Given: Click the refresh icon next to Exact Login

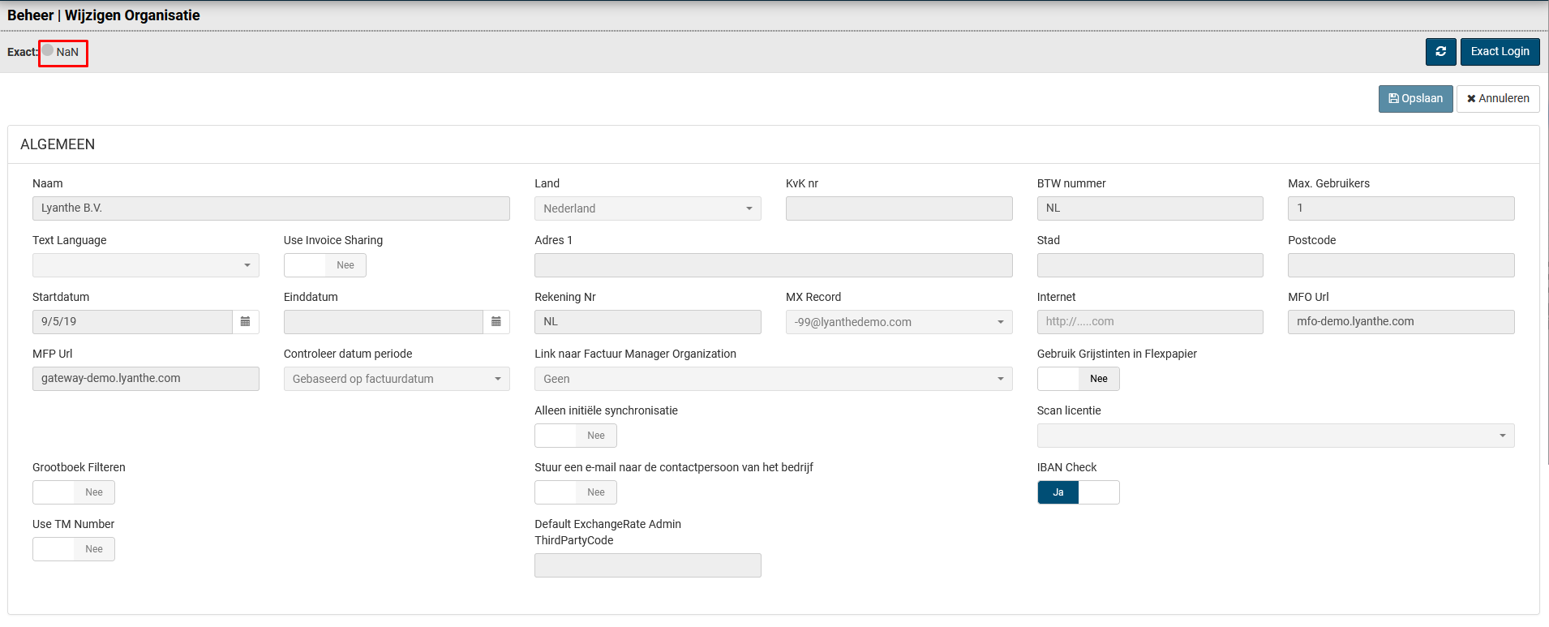Looking at the screenshot, I should (1440, 52).
